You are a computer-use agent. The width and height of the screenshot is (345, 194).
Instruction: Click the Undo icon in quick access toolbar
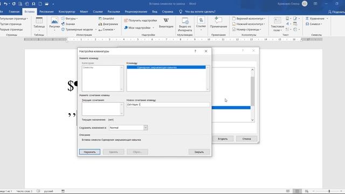[x=5, y=4]
